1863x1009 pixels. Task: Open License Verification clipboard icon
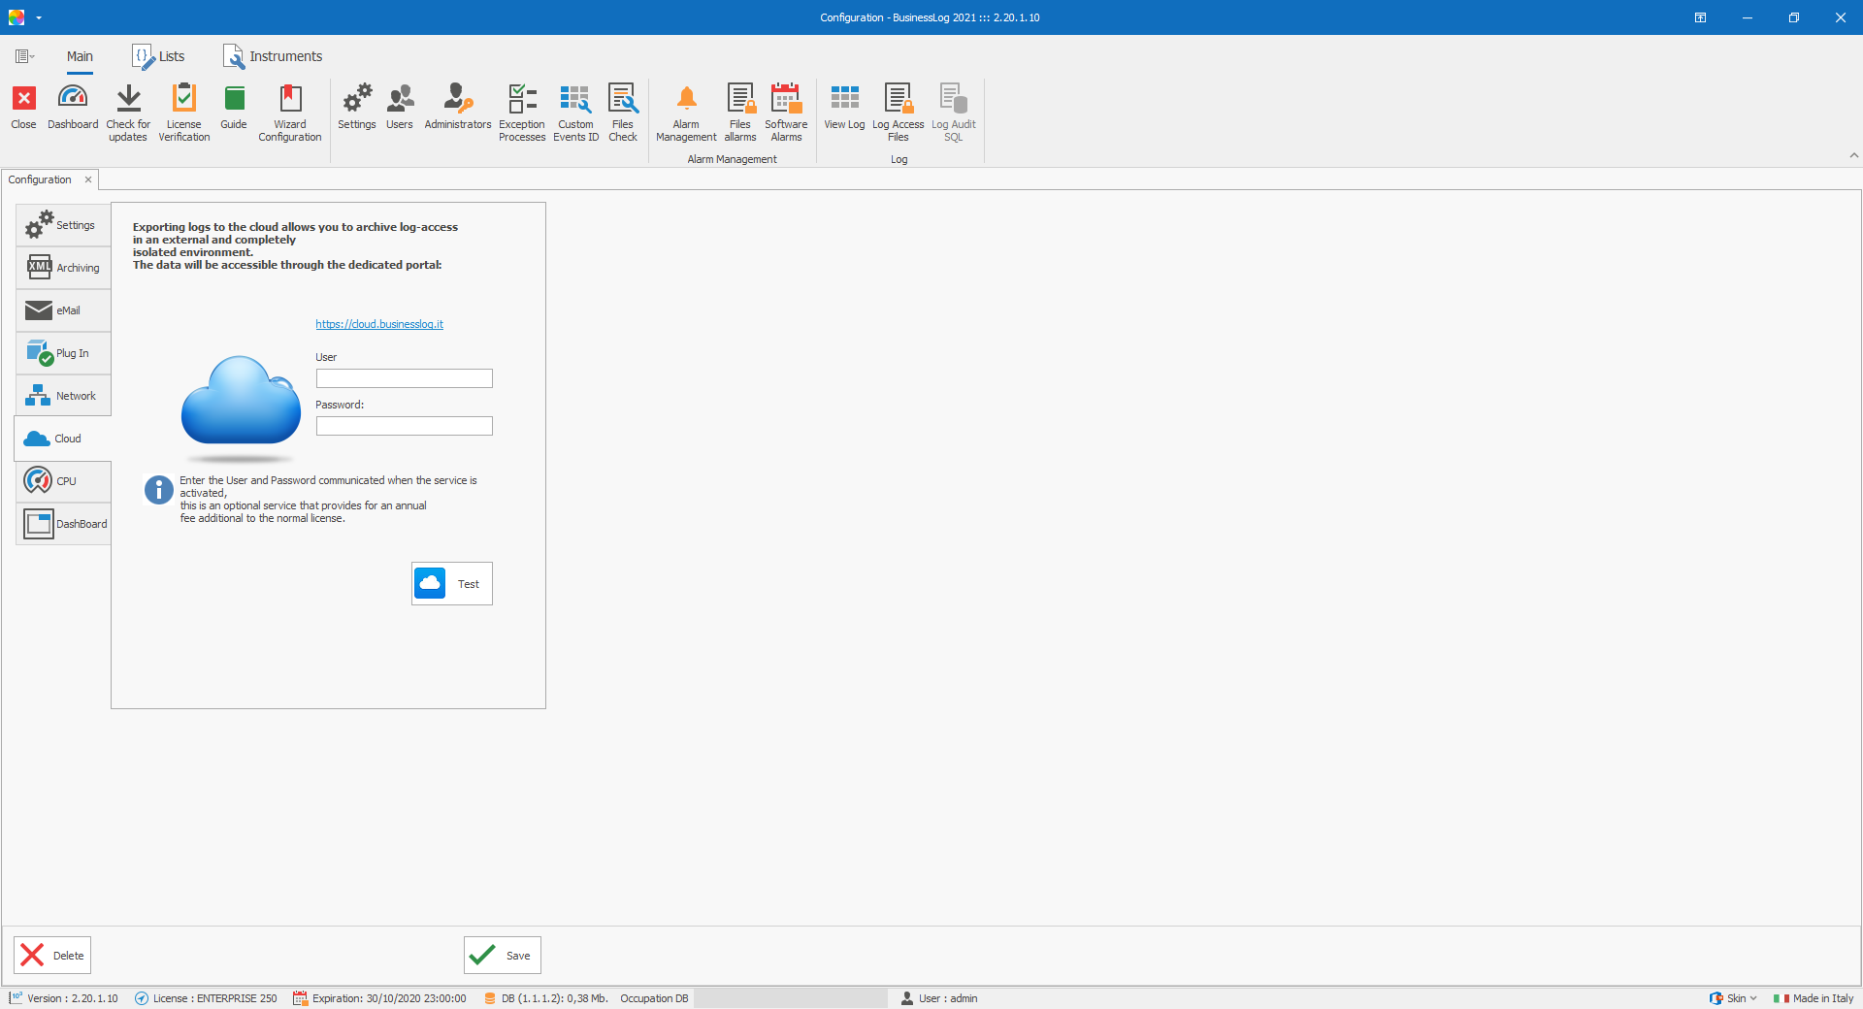click(183, 98)
